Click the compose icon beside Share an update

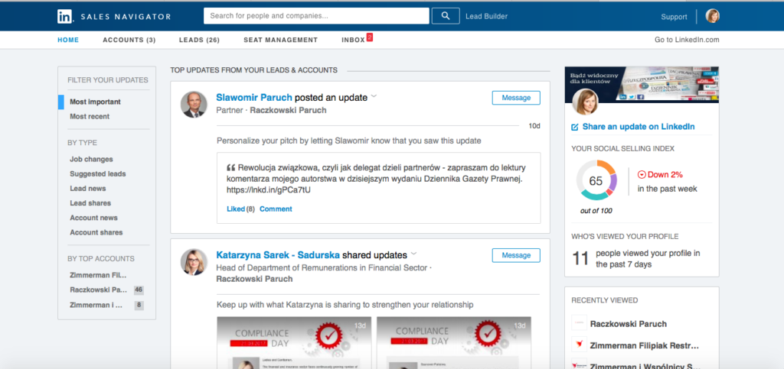click(575, 127)
